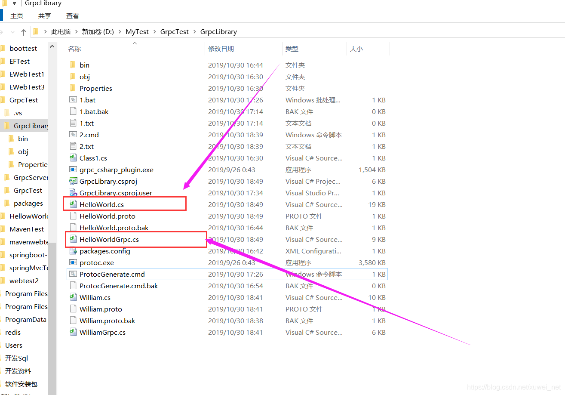Sort files by 大小 column
This screenshot has height=395, width=565.
click(356, 49)
